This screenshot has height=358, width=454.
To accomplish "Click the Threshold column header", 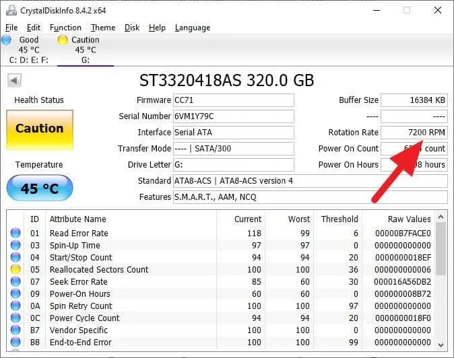I will tap(339, 219).
